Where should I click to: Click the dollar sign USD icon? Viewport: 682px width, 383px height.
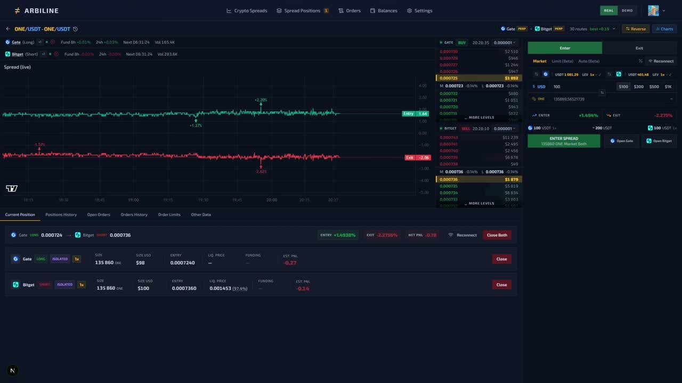[534, 87]
